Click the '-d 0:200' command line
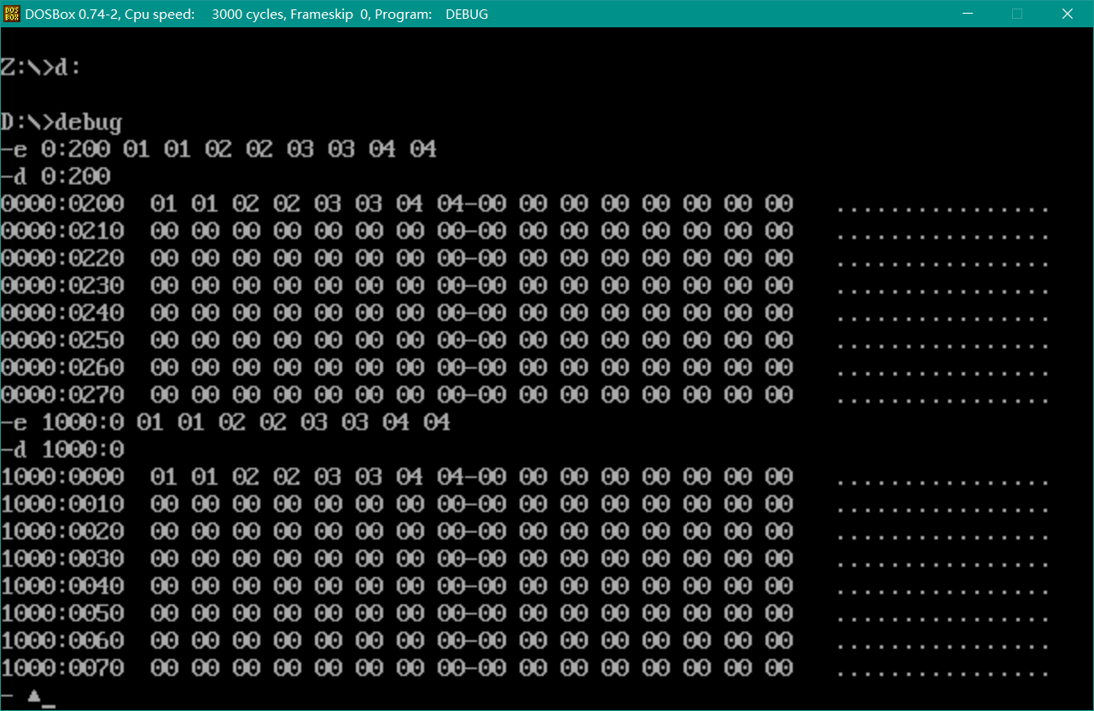 55,177
